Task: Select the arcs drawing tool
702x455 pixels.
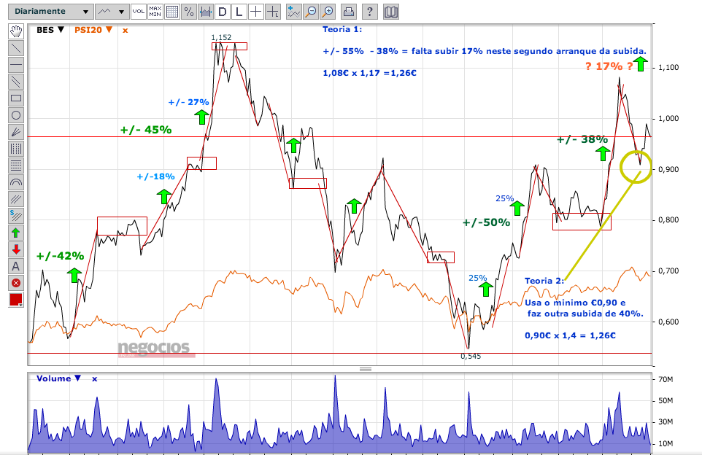Action: pyautogui.click(x=16, y=182)
